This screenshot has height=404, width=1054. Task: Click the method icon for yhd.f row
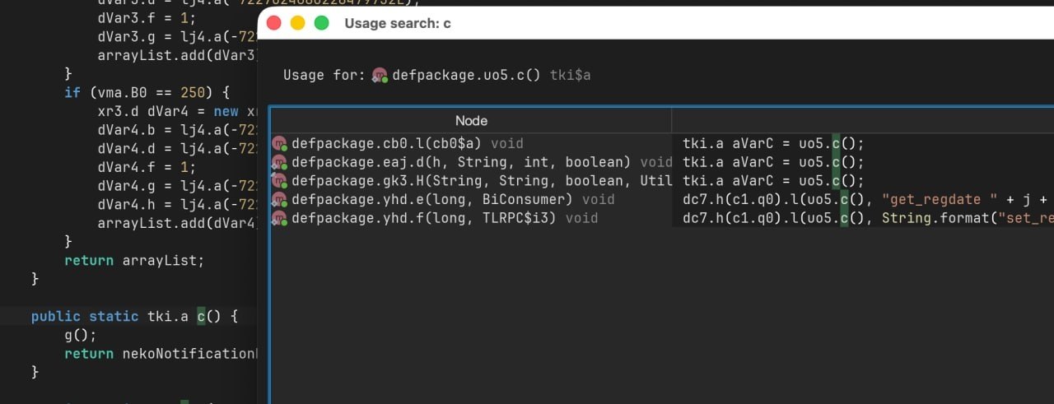click(x=279, y=218)
